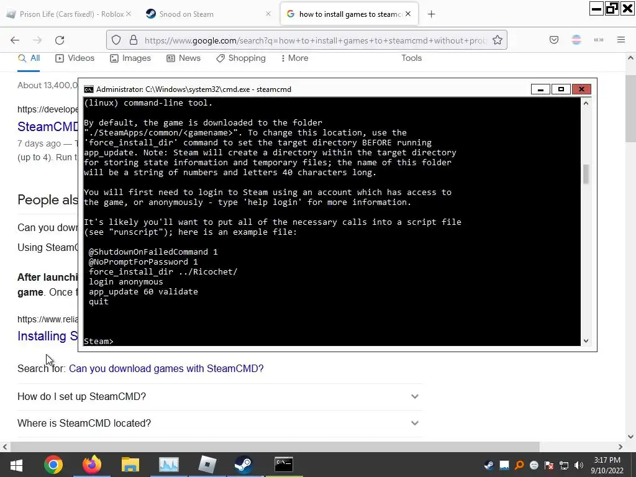The width and height of the screenshot is (636, 477).
Task: Close the steamcmd Google search tab
Action: 408,14
